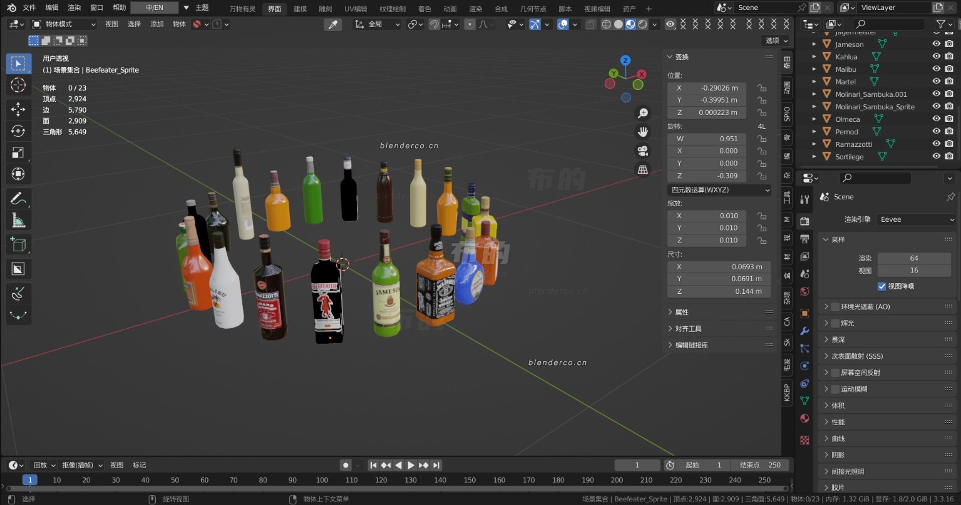Enable the 运动模糊 checkbox

click(x=835, y=389)
